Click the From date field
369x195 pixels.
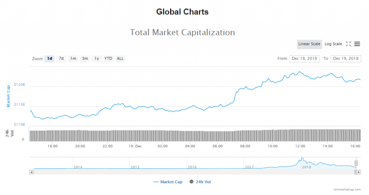coord(304,58)
